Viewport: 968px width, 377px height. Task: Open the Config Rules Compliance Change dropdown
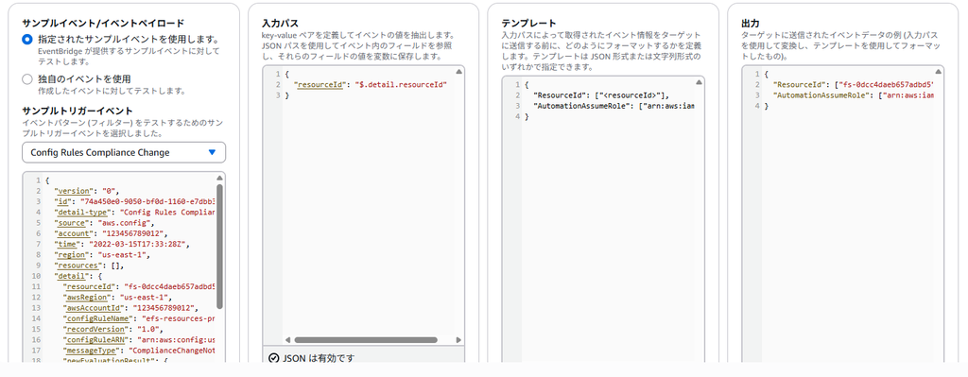(x=124, y=152)
